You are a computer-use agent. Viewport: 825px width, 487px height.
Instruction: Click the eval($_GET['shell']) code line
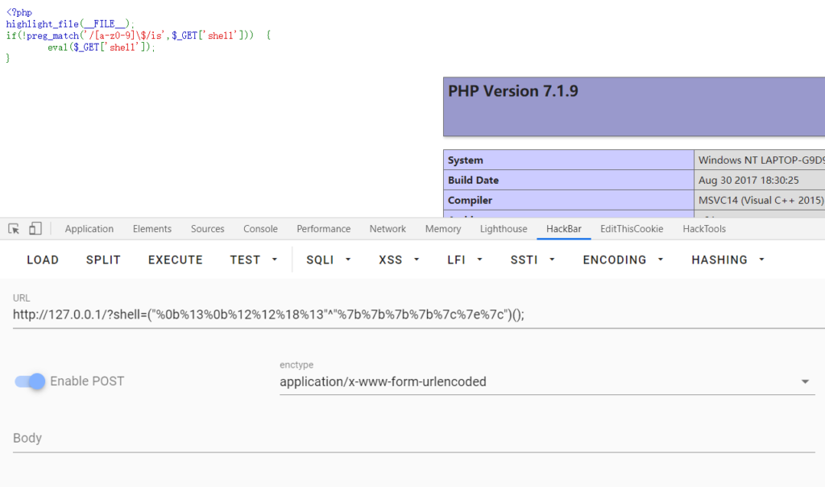coord(102,47)
